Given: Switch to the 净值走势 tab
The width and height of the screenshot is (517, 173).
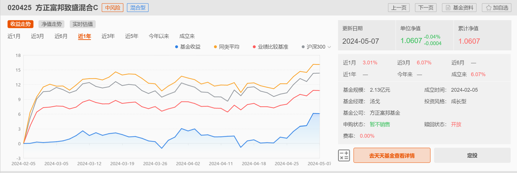Looking at the screenshot, I should (51, 24).
